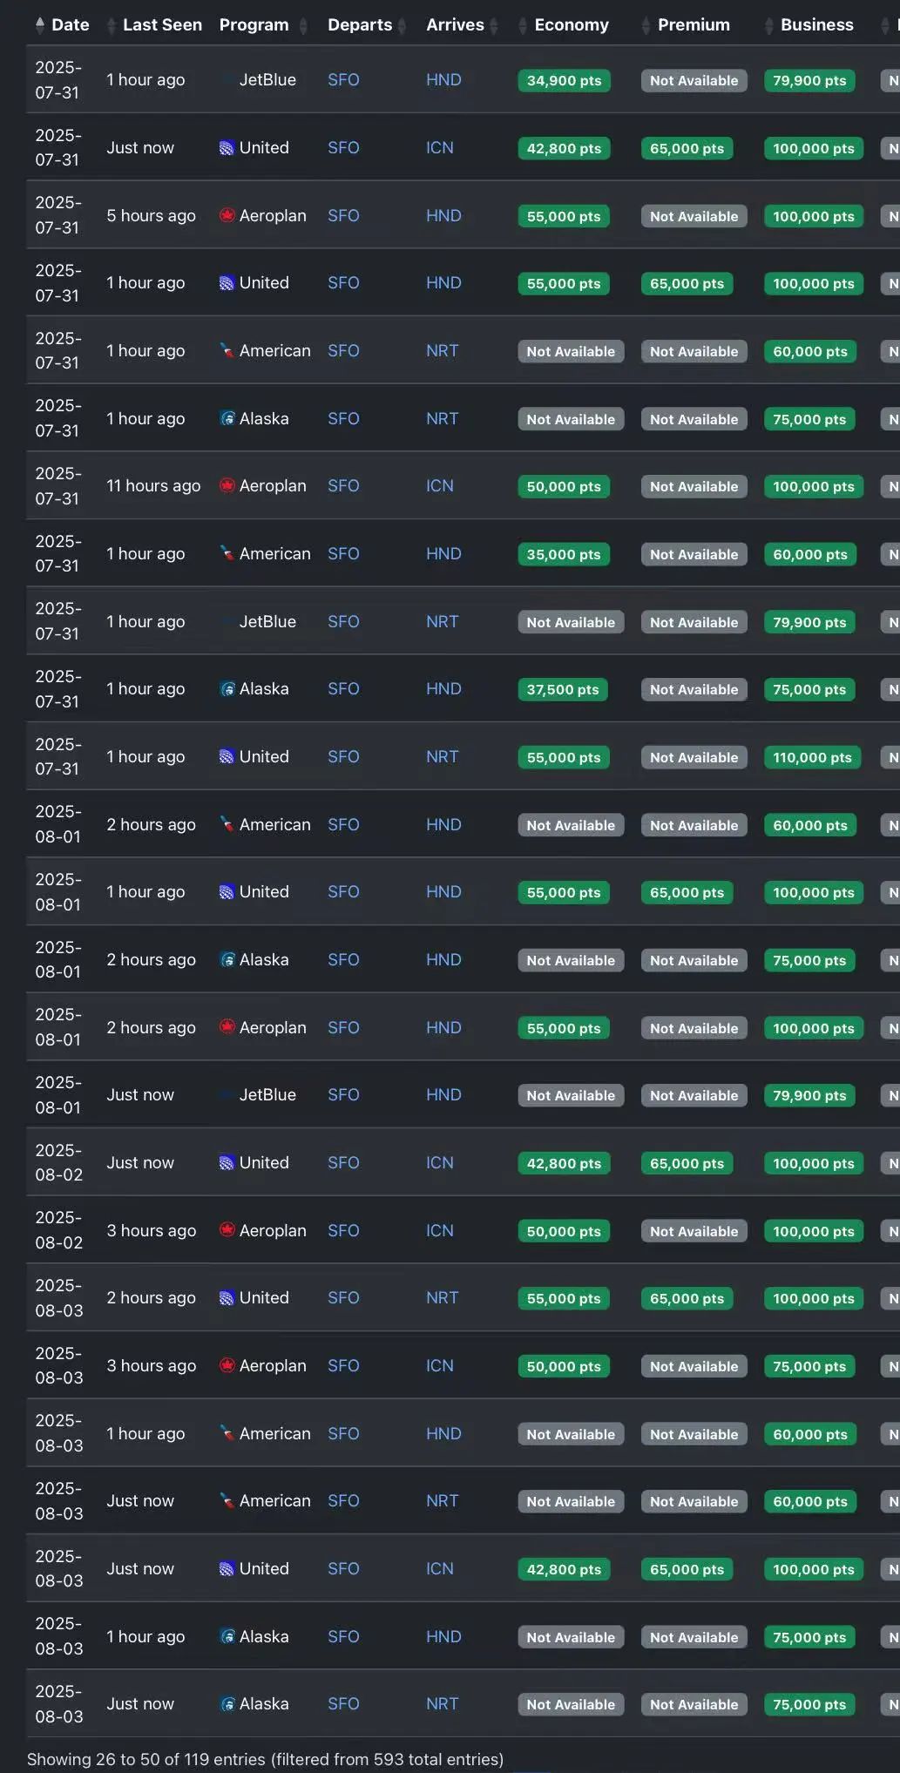Sort by Program using its sort arrows
900x1773 pixels.
coord(303,26)
